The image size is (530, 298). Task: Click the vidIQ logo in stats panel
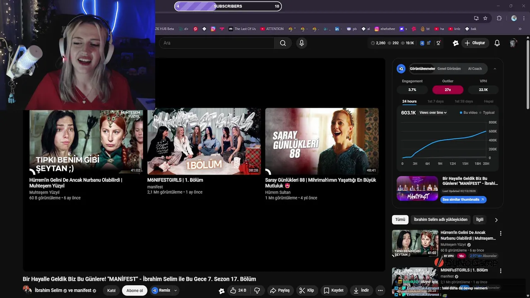point(401,69)
